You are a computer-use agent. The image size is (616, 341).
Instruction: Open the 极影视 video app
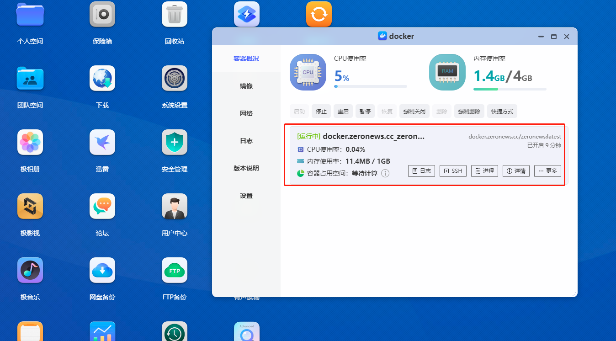pyautogui.click(x=30, y=206)
